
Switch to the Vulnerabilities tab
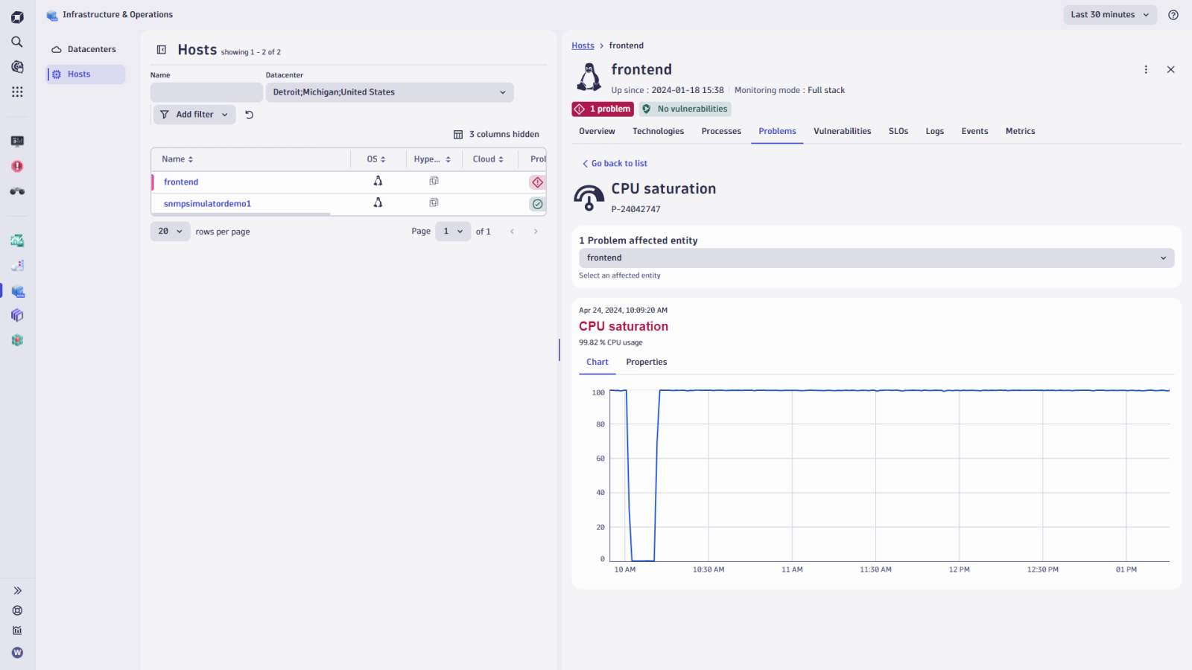click(x=842, y=131)
